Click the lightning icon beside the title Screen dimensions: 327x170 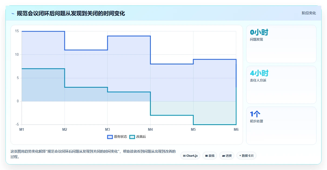[x=13, y=13]
